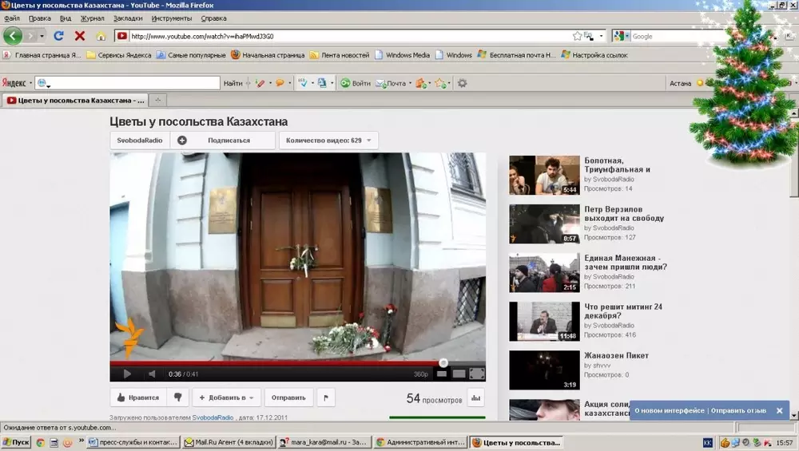Go to the Firefox home page
The width and height of the screenshot is (799, 451).
pos(101,36)
